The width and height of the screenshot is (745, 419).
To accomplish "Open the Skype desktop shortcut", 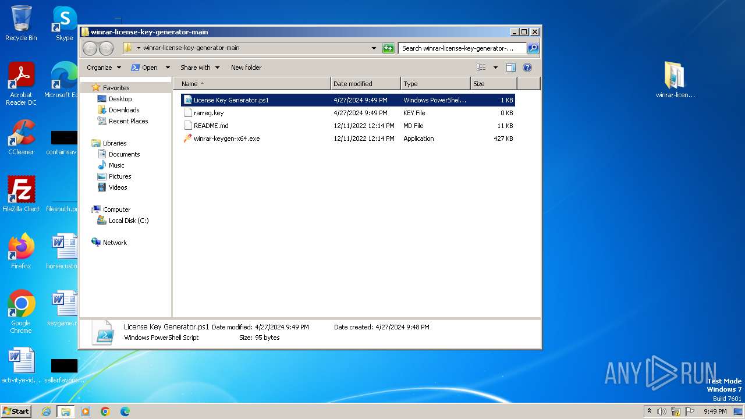I will point(64,23).
